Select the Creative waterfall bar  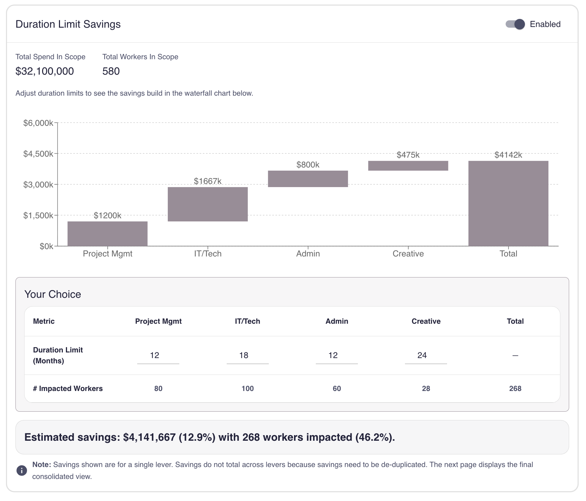[408, 166]
